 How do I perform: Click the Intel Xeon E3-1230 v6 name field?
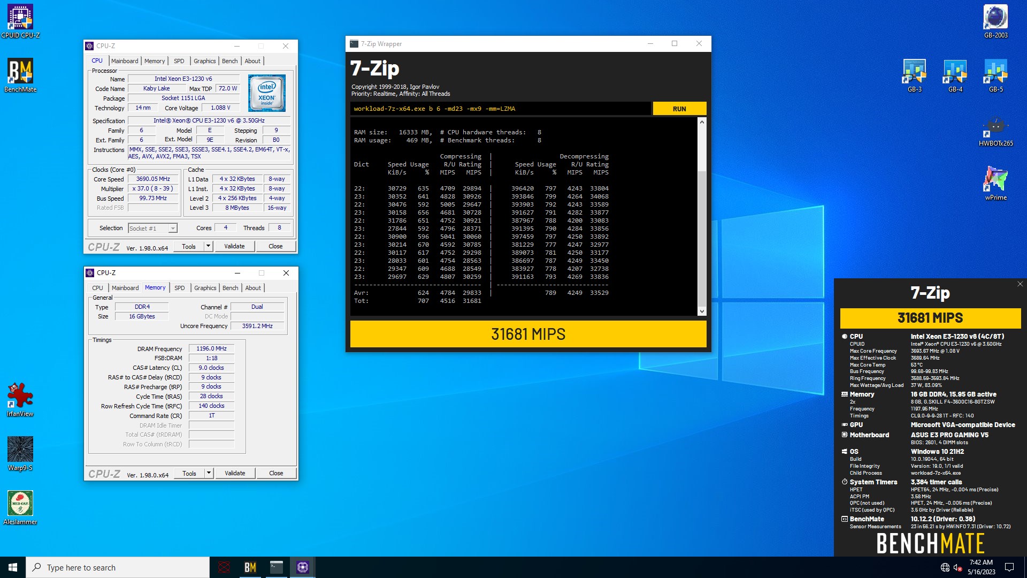click(183, 79)
